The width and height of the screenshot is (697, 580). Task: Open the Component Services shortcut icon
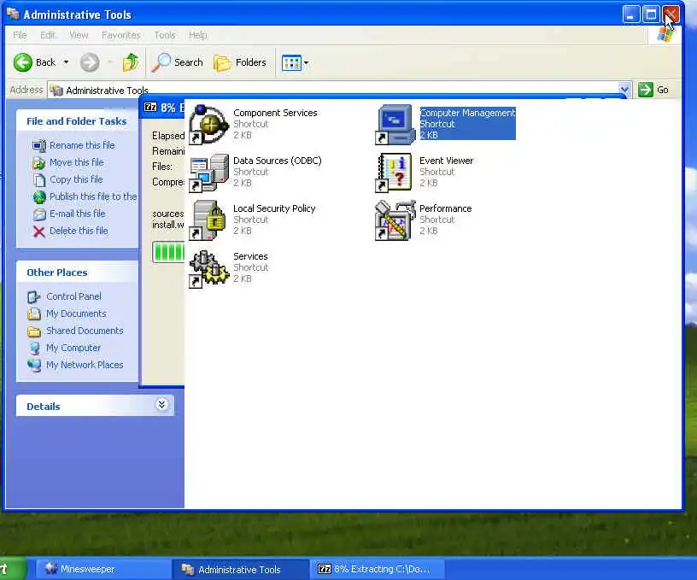coord(209,125)
